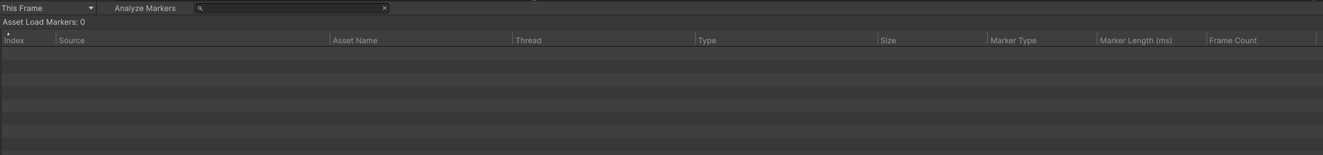Click the Asset Load Markers count label

click(x=44, y=22)
